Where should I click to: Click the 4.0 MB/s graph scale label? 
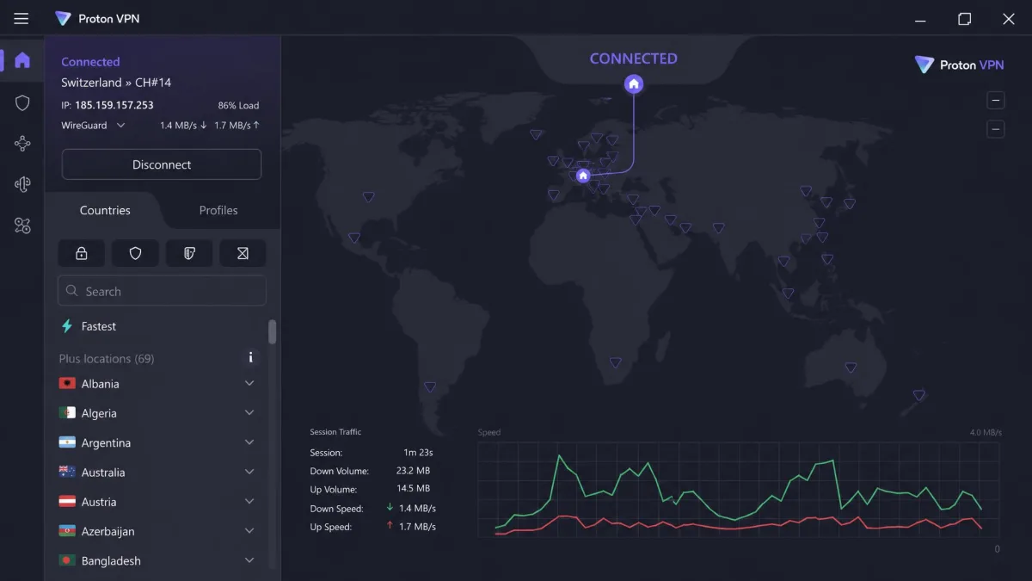pyautogui.click(x=986, y=432)
